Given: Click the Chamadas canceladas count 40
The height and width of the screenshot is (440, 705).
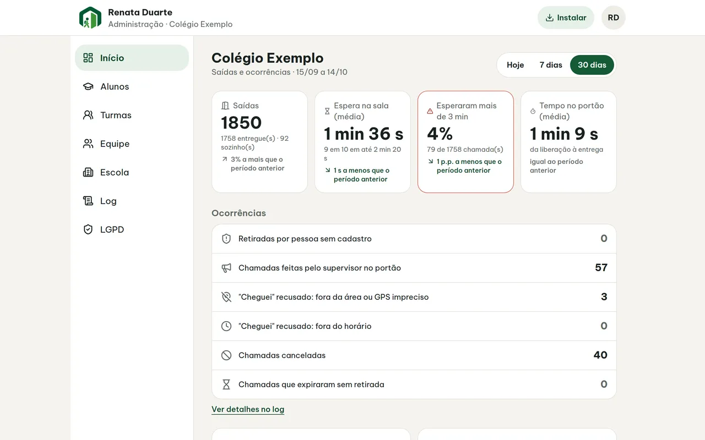Looking at the screenshot, I should pyautogui.click(x=600, y=355).
